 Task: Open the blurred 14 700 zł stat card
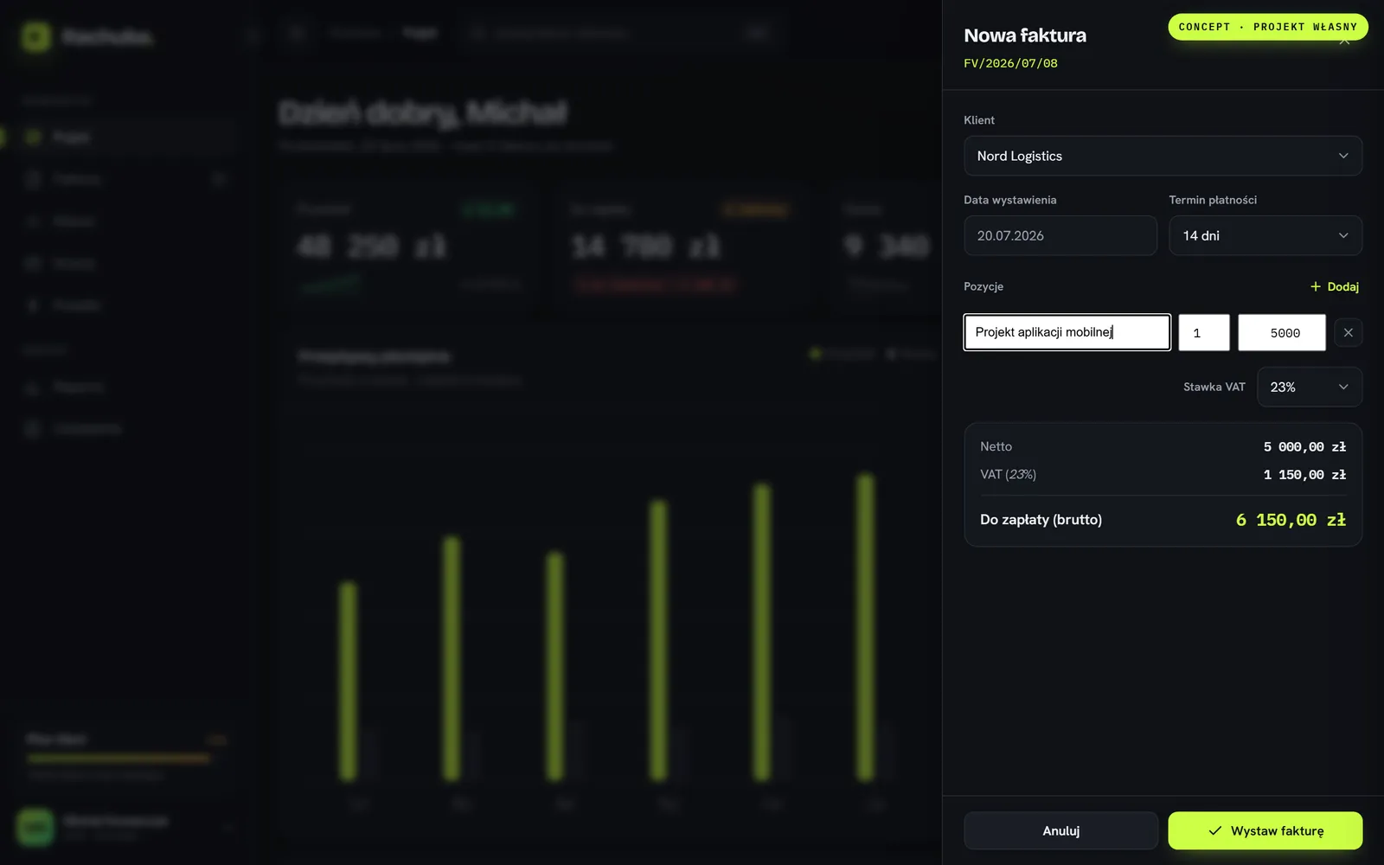[680, 247]
